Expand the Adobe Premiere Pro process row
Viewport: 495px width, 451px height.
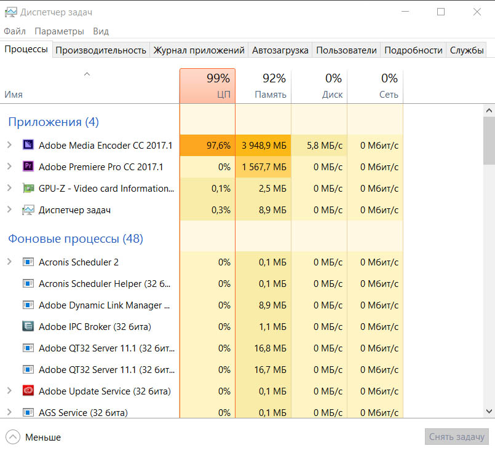click(x=9, y=167)
